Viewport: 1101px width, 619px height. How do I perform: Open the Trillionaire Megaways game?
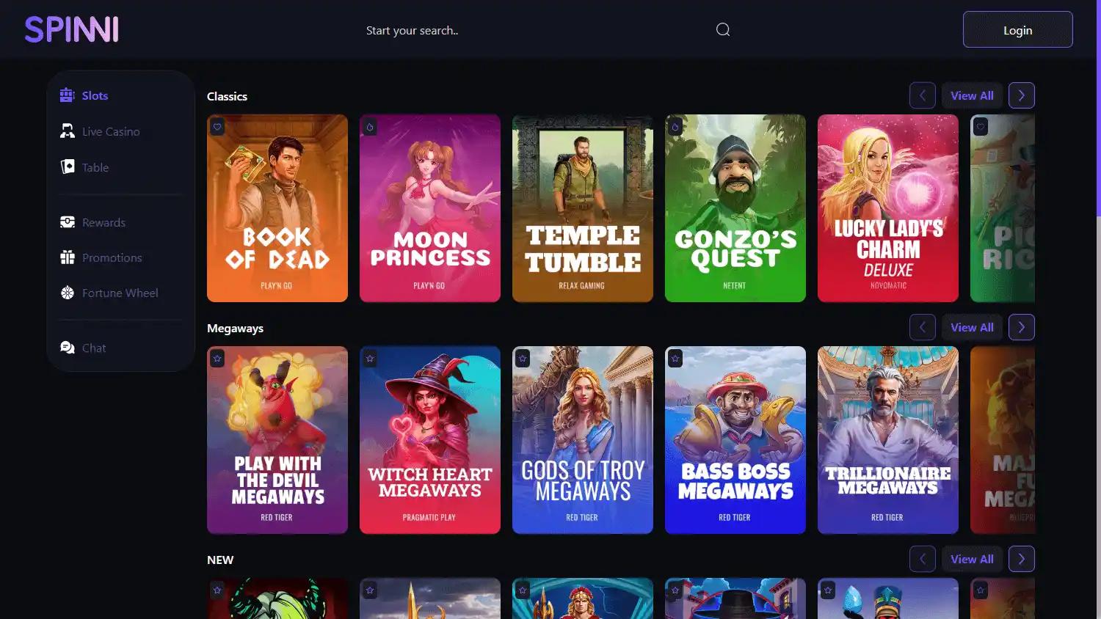coord(888,440)
